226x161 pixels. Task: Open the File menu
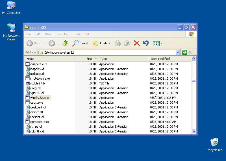click(29, 34)
